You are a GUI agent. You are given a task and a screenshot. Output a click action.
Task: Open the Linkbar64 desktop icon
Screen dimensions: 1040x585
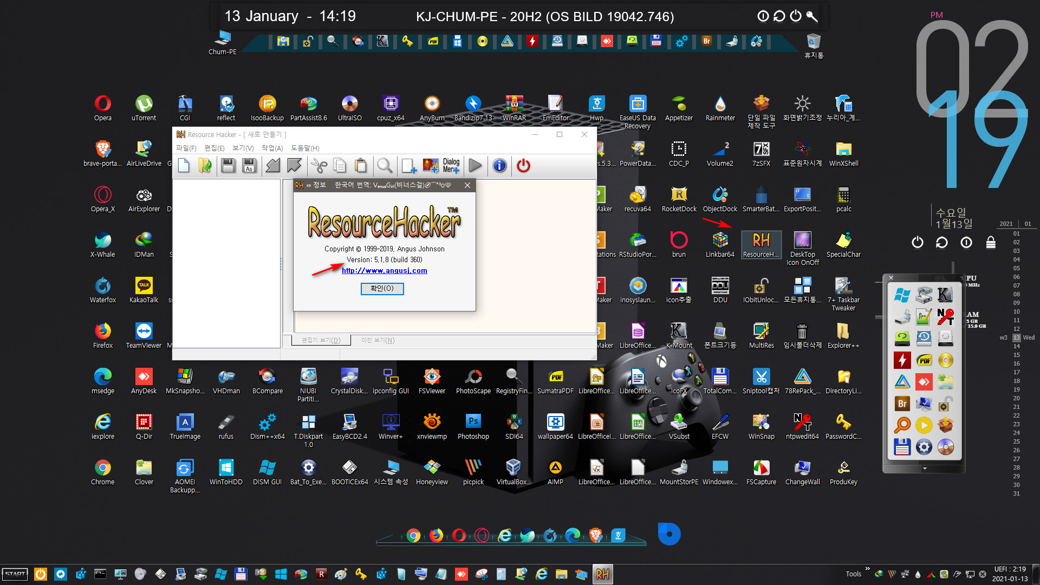(x=720, y=245)
